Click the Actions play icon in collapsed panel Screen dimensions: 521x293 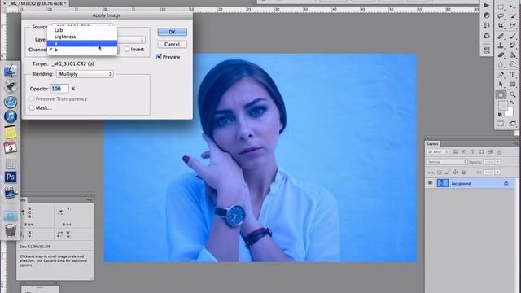click(x=487, y=6)
